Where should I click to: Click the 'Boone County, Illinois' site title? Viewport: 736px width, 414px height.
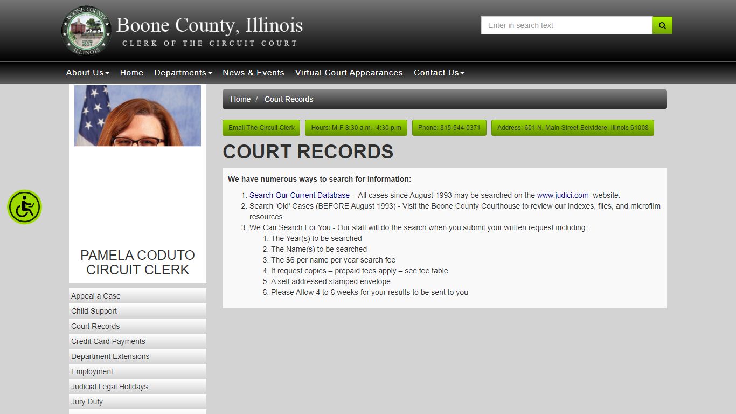pyautogui.click(x=210, y=25)
